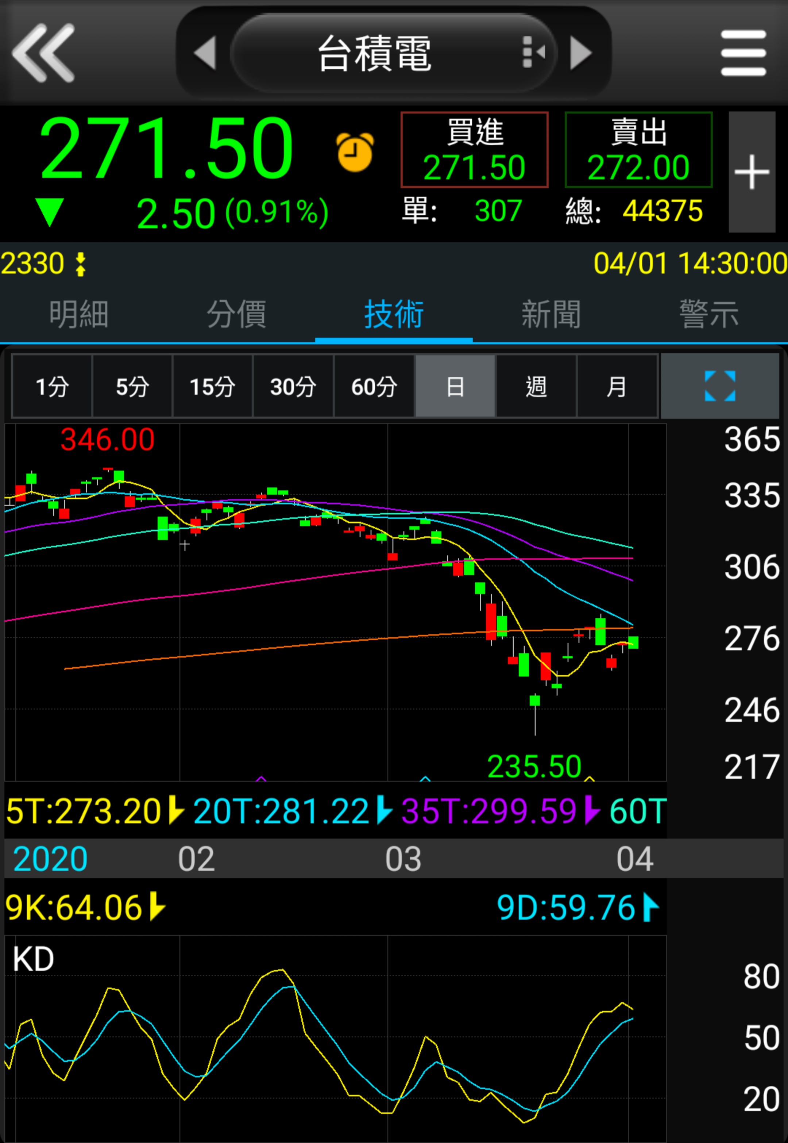Image resolution: width=788 pixels, height=1143 pixels.
Task: Select the 1分 chart interval
Action: point(52,386)
